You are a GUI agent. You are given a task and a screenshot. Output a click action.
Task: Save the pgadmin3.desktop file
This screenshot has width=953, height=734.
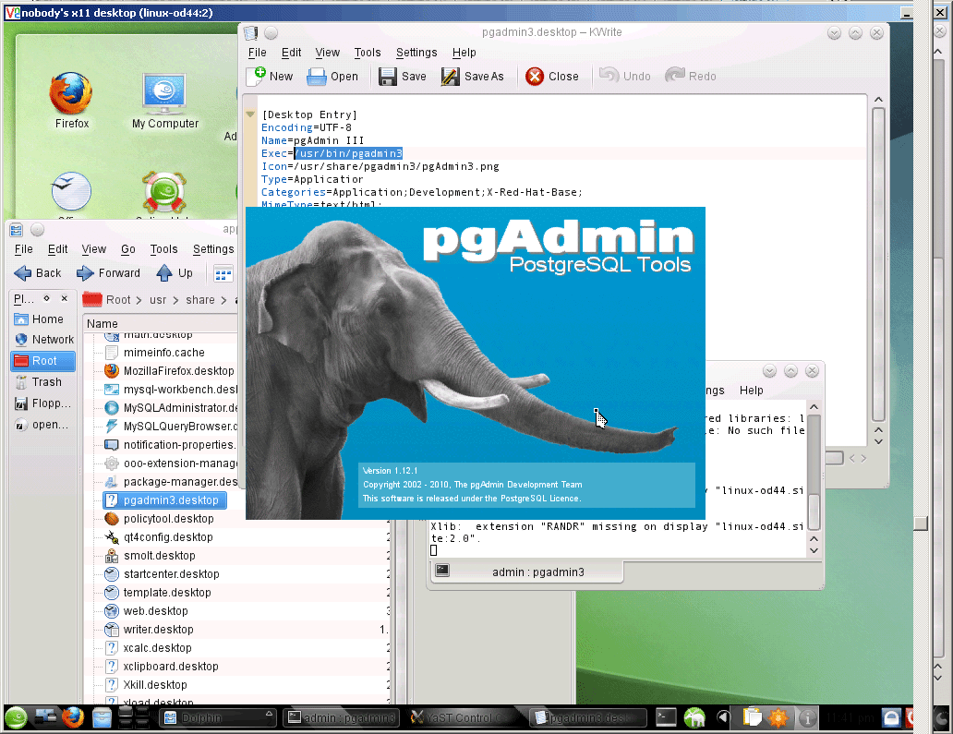click(403, 76)
